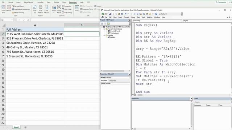
Task: Open COM Add-ins dialog
Action: click(46, 9)
